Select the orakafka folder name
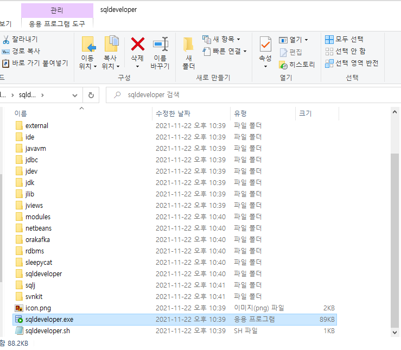This screenshot has height=350, width=401. point(37,239)
